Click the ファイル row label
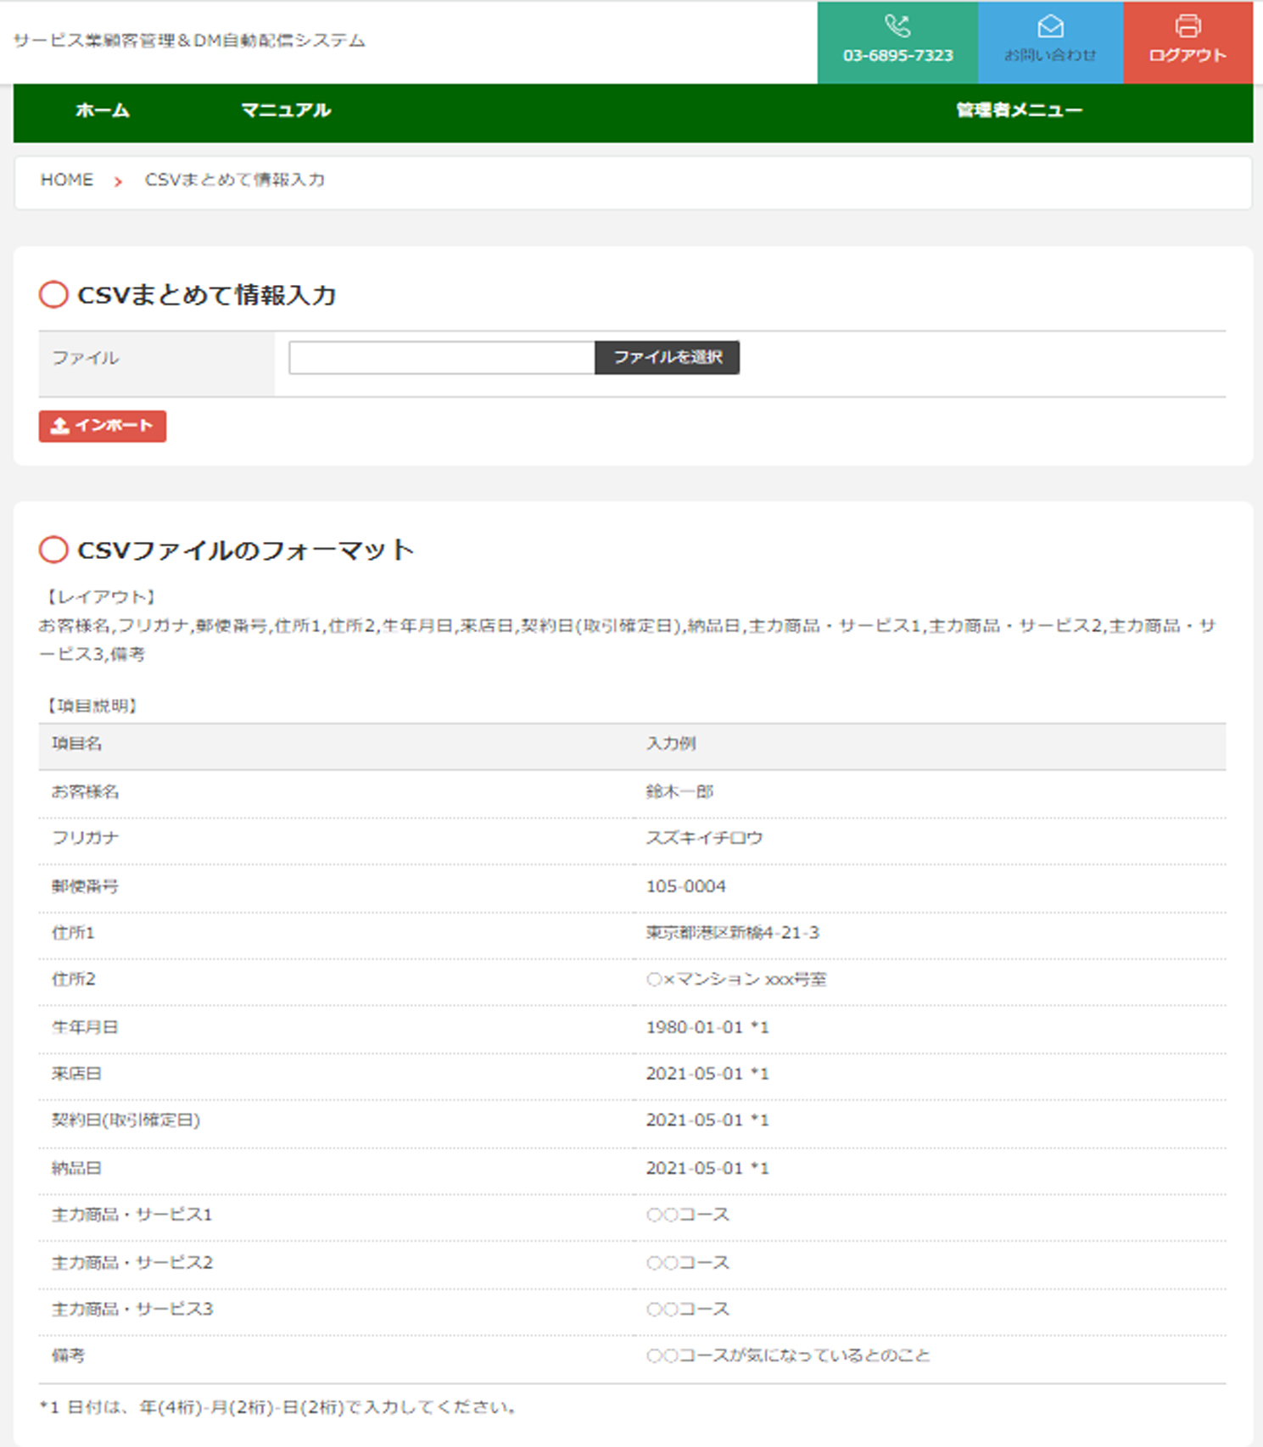This screenshot has height=1447, width=1263. (x=86, y=358)
